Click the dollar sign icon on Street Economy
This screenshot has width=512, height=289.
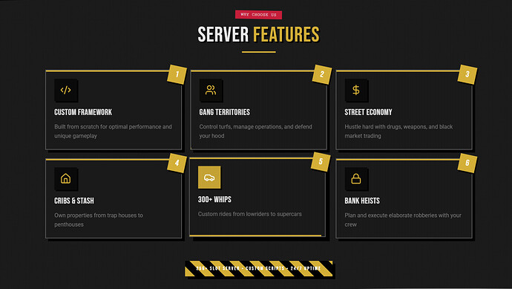(356, 90)
